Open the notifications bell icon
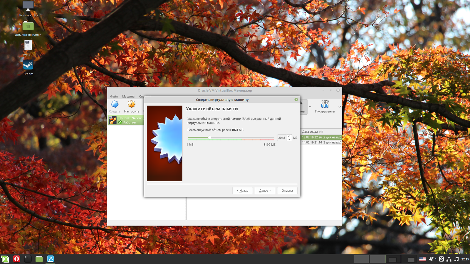 431,259
